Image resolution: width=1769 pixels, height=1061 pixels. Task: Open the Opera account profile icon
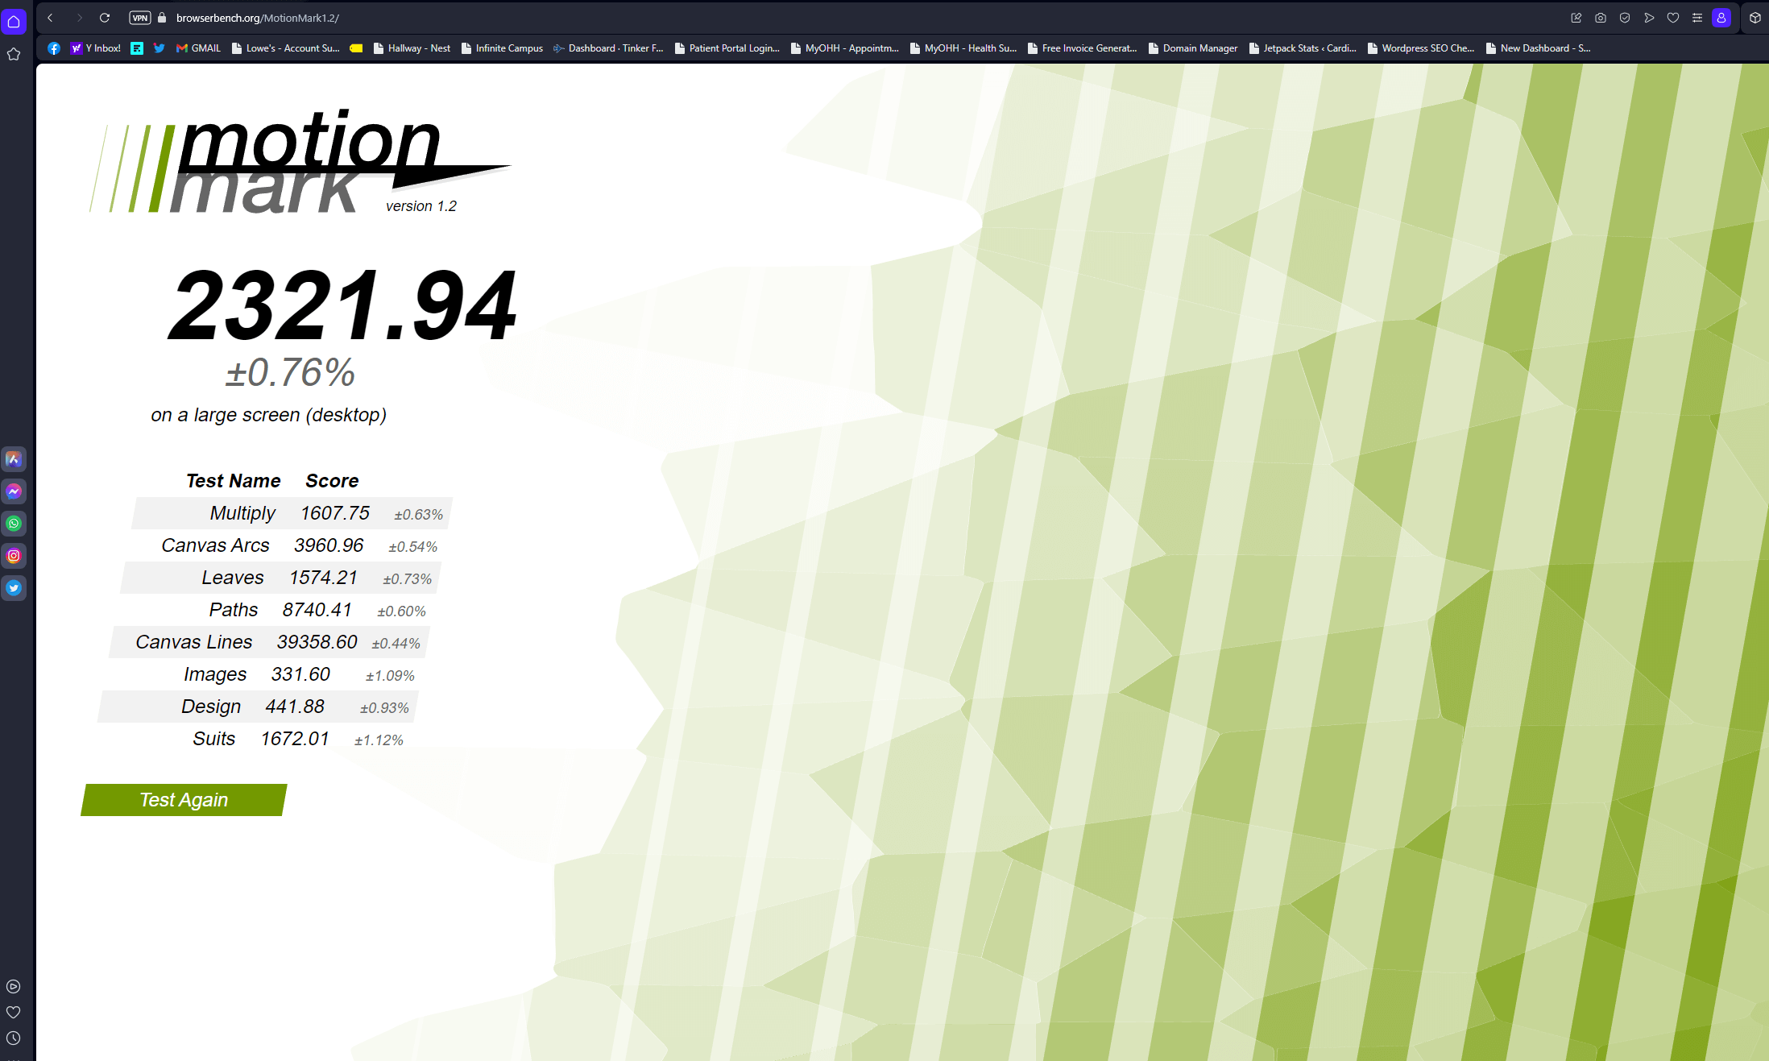[1721, 18]
